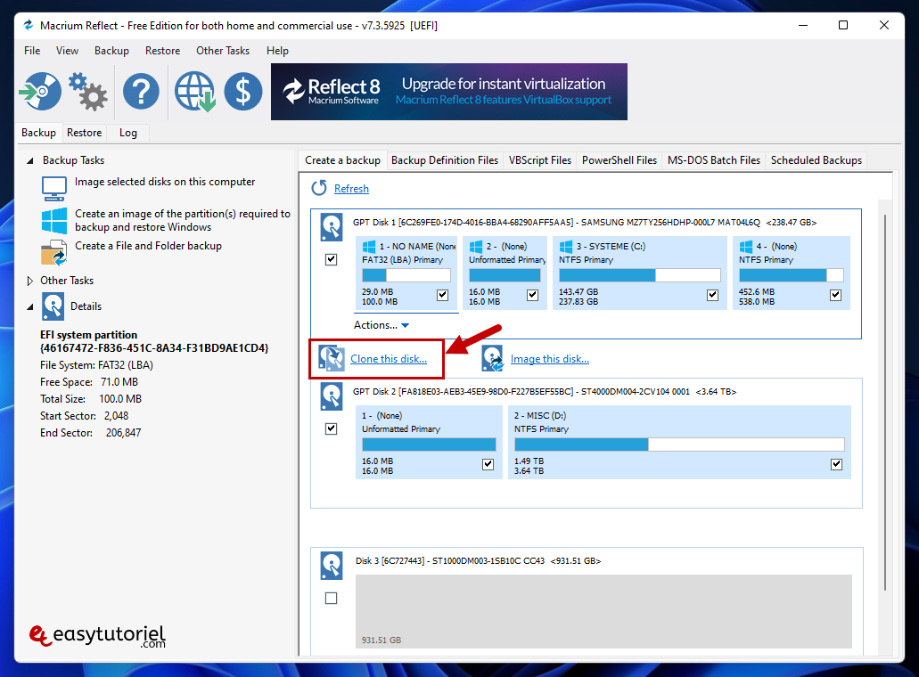Switch to PowerShell Files tab

[x=619, y=160]
